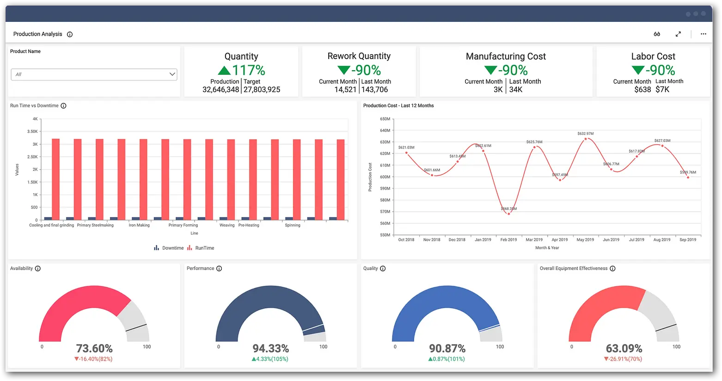Click Overall Equipment Effectiveness info icon

coord(612,269)
